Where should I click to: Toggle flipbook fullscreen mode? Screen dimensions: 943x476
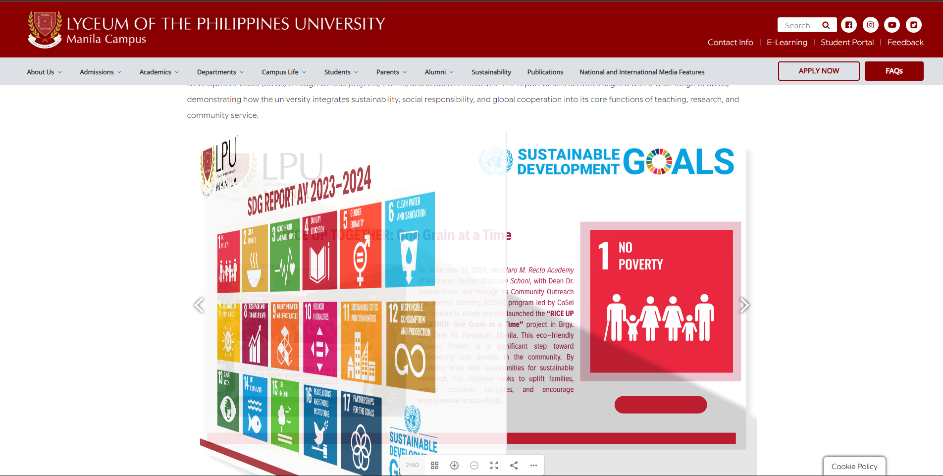click(494, 466)
